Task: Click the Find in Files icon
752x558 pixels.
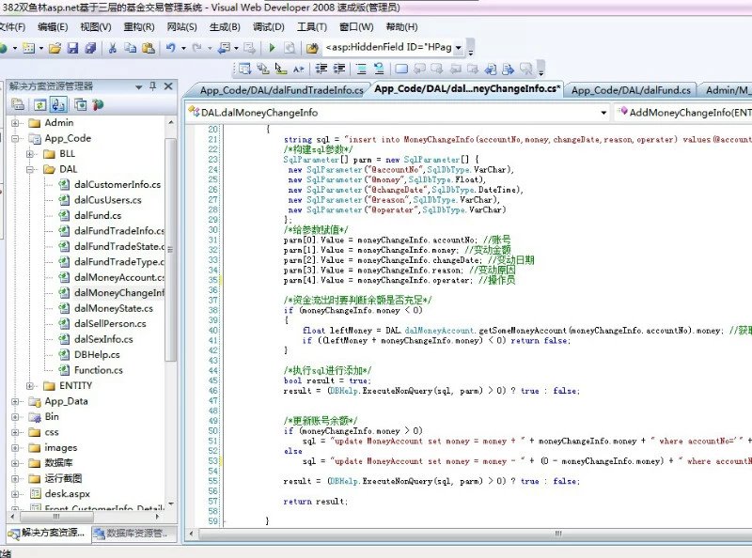Action: click(312, 48)
